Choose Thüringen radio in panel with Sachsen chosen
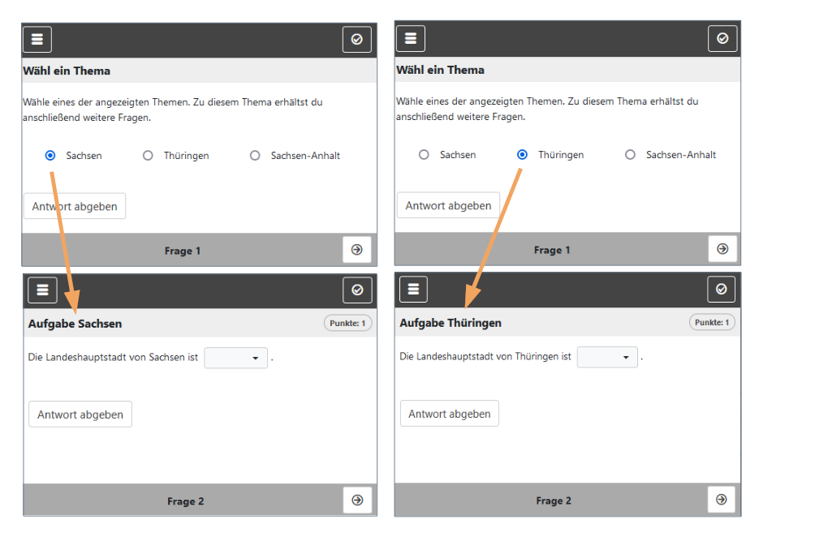Screen dimensions: 815x550 [148, 156]
